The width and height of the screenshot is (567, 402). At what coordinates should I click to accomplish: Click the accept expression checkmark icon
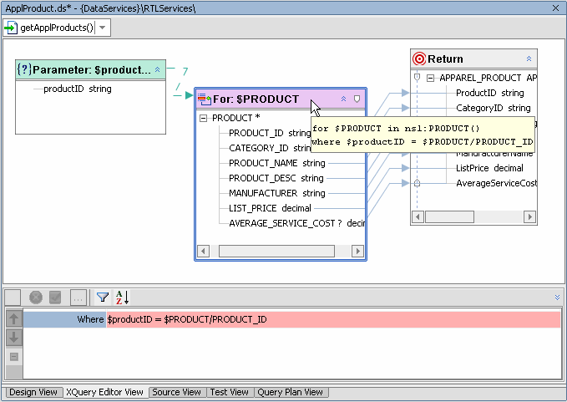pos(55,298)
